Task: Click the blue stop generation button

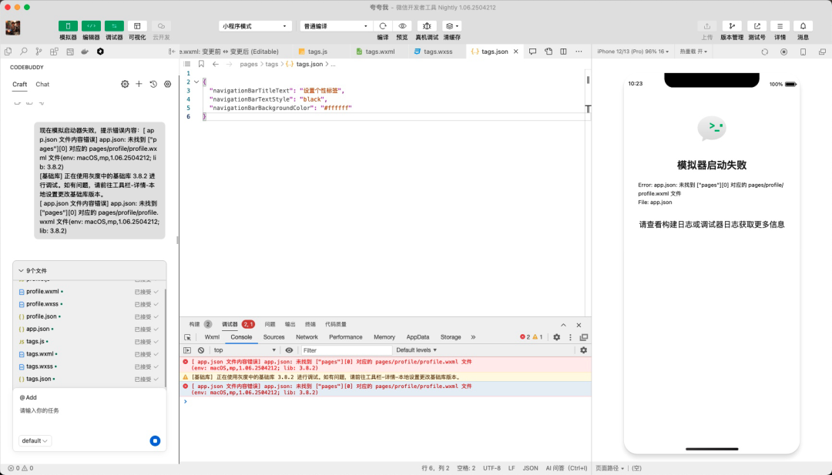Action: coord(155,441)
